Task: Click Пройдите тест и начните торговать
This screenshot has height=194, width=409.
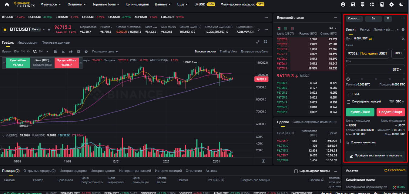Action: [375, 156]
